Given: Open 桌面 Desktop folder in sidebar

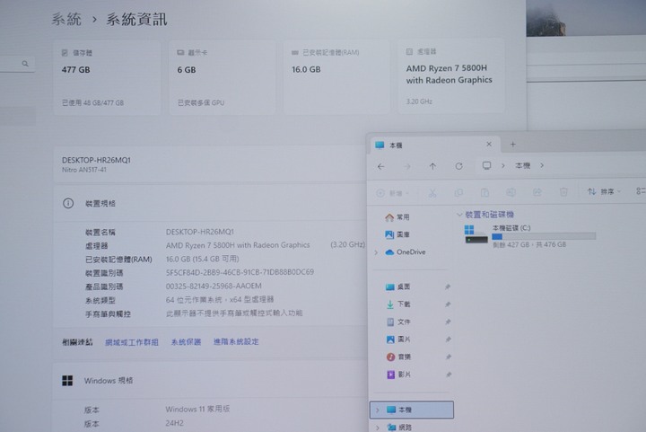Looking at the screenshot, I should (x=397, y=287).
